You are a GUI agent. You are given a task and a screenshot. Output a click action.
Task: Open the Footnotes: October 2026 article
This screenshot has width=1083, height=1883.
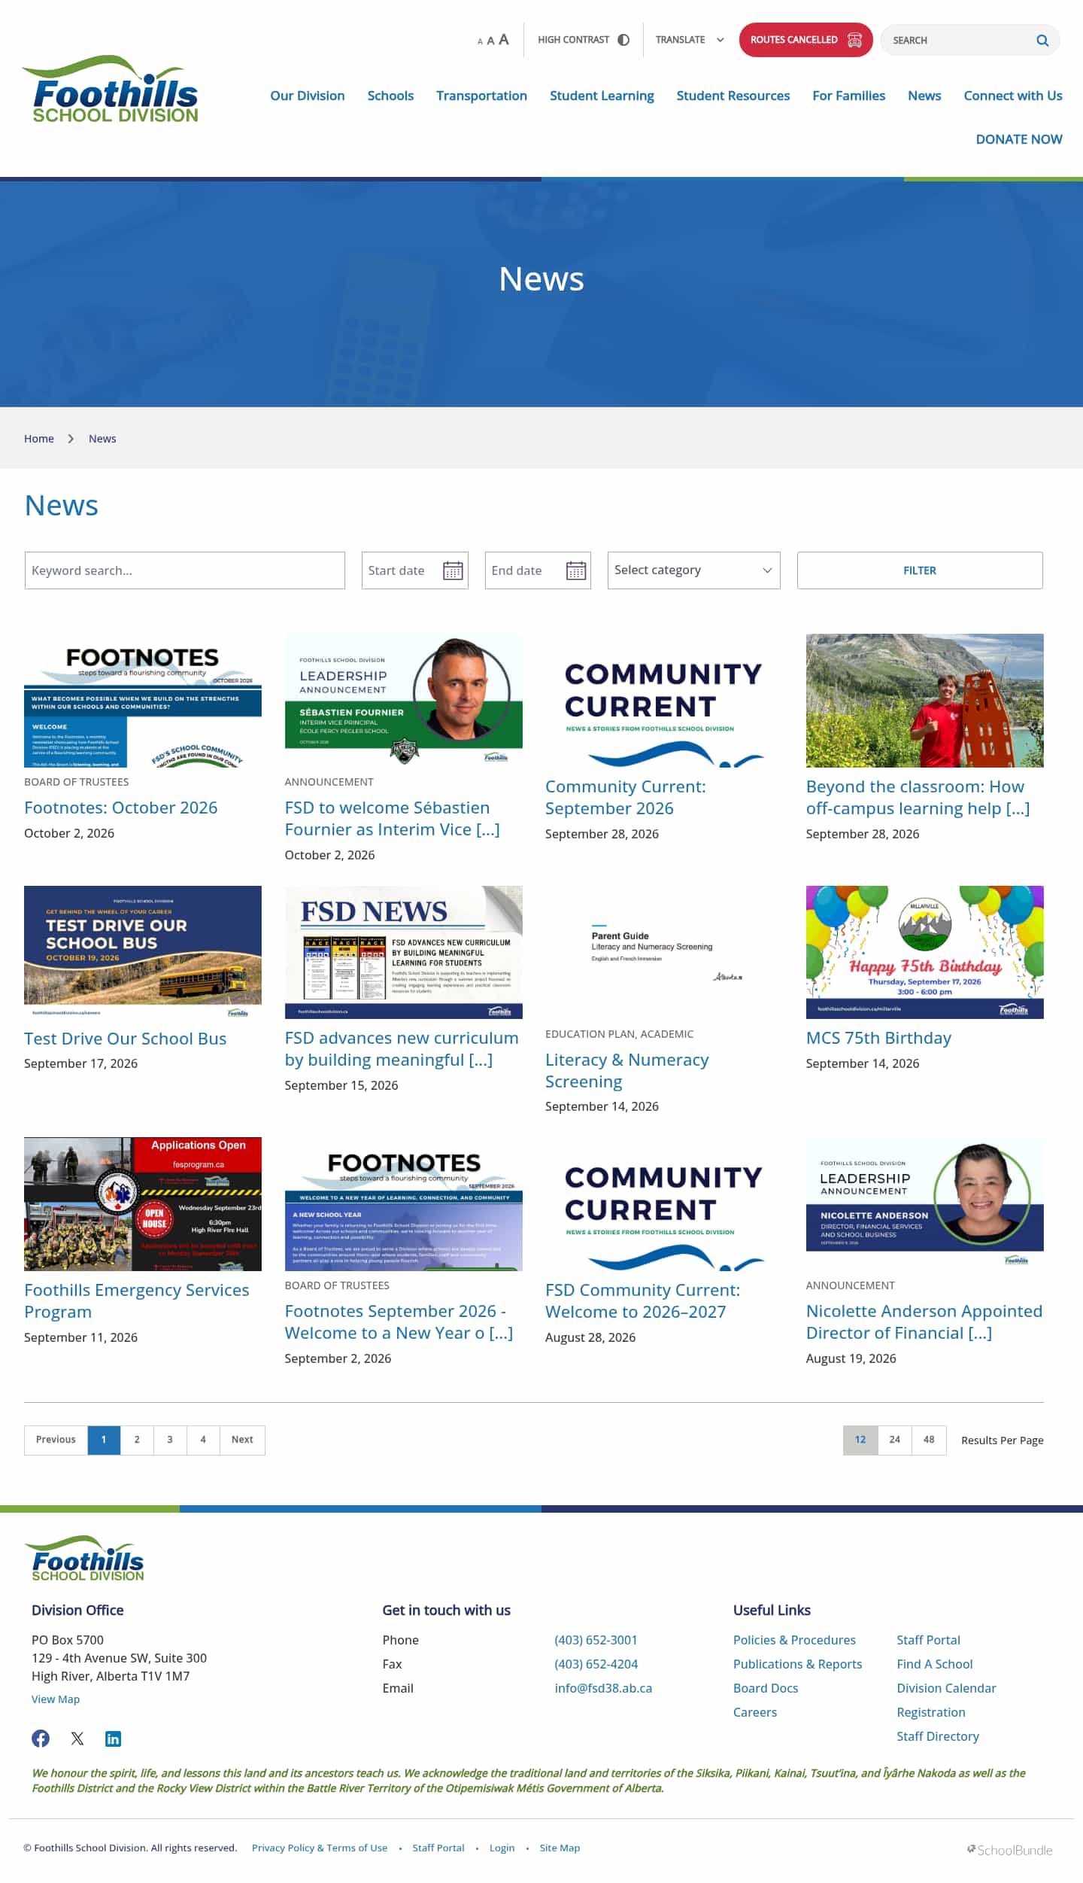tap(120, 808)
